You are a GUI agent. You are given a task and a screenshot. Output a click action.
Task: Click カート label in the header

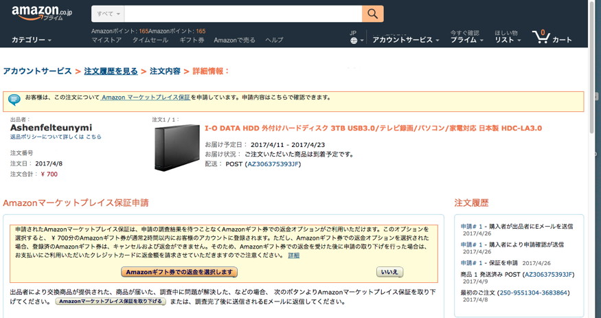tap(562, 40)
